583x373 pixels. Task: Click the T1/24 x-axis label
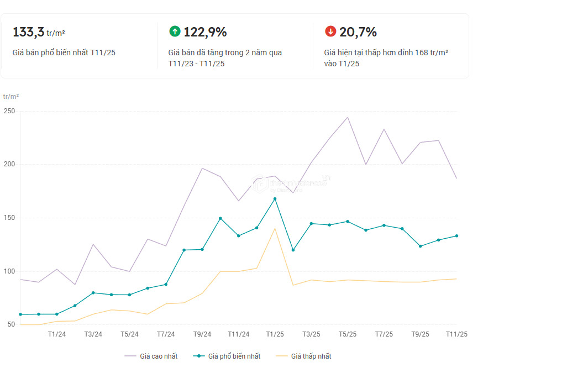(56, 334)
